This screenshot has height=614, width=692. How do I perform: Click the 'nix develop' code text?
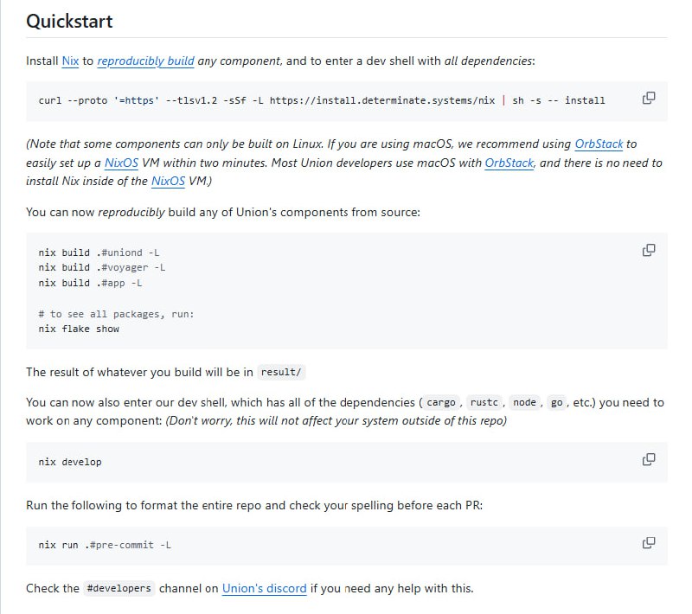70,462
